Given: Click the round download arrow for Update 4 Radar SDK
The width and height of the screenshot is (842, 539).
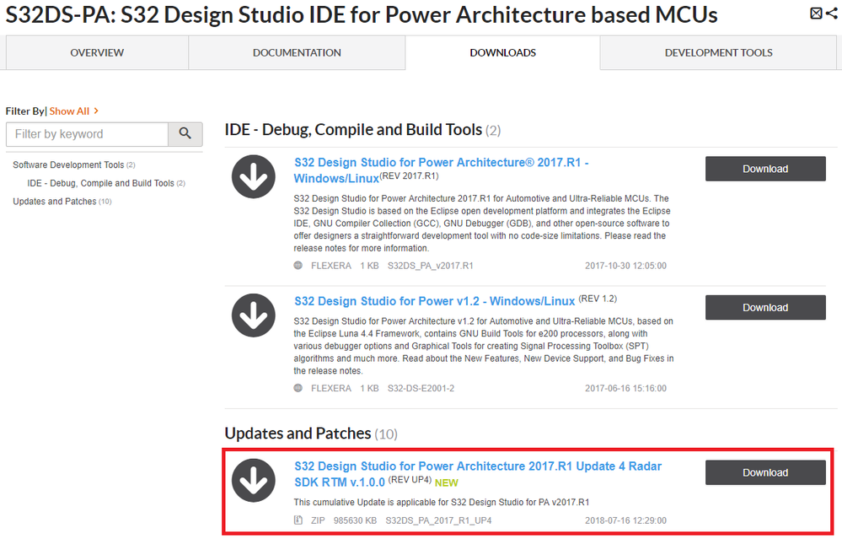Looking at the screenshot, I should 254,481.
